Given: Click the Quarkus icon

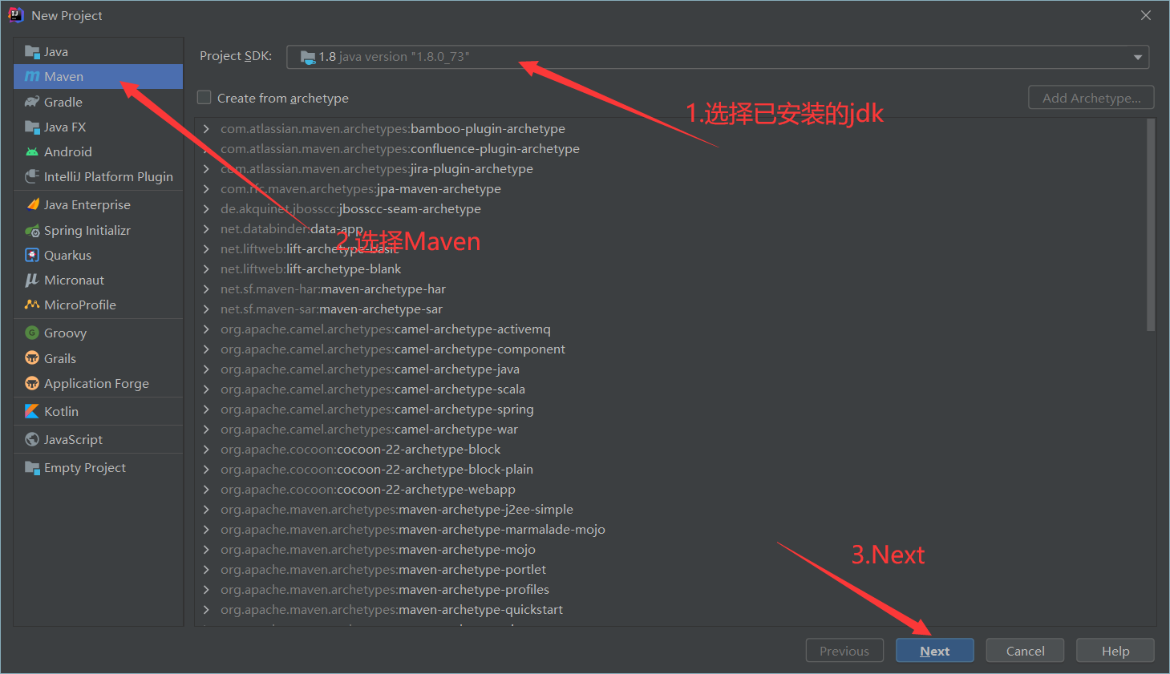Looking at the screenshot, I should point(32,255).
